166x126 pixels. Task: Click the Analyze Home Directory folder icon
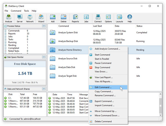point(53,50)
